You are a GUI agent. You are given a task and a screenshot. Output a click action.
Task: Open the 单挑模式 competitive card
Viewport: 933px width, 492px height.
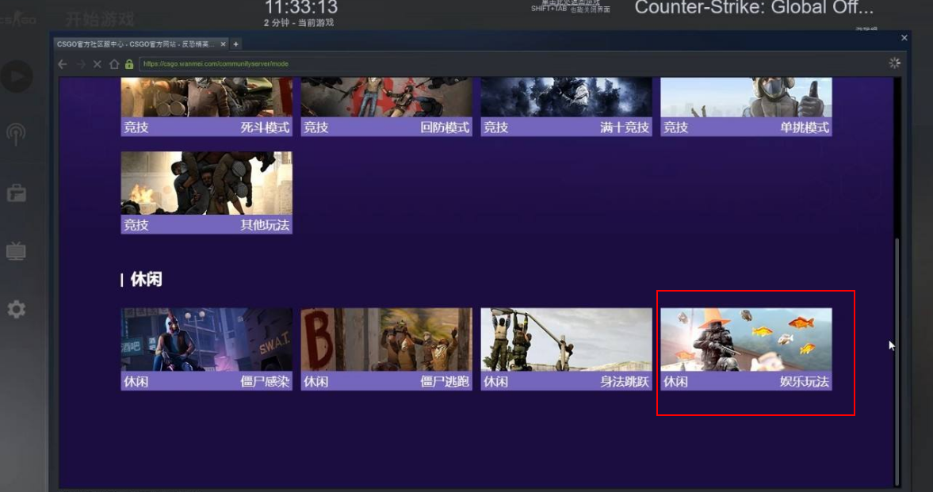pos(746,106)
